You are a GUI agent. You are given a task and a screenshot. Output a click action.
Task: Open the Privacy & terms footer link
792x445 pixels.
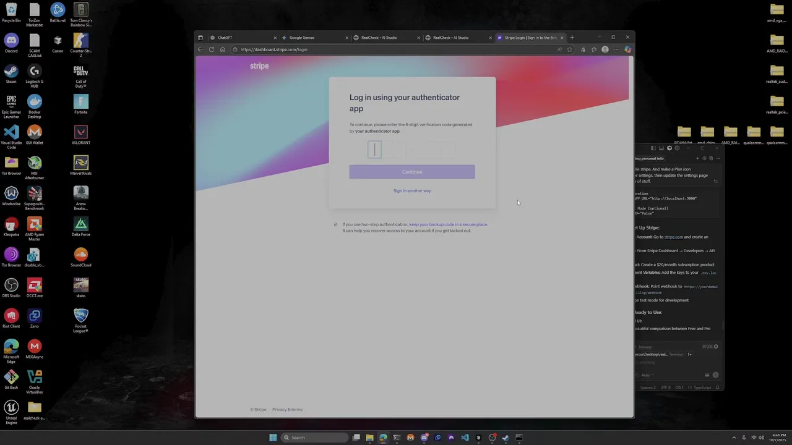coord(287,410)
